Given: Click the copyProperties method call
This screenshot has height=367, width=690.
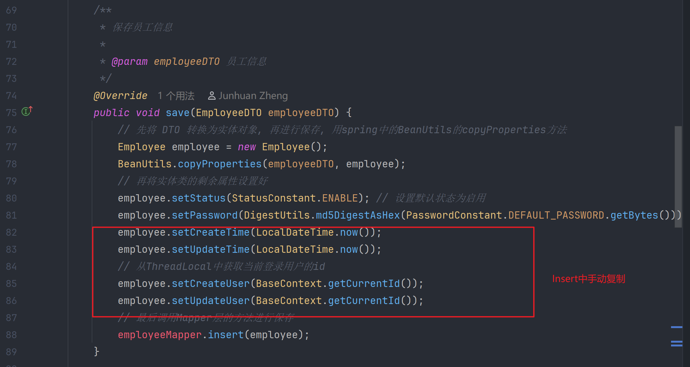Looking at the screenshot, I should point(219,164).
